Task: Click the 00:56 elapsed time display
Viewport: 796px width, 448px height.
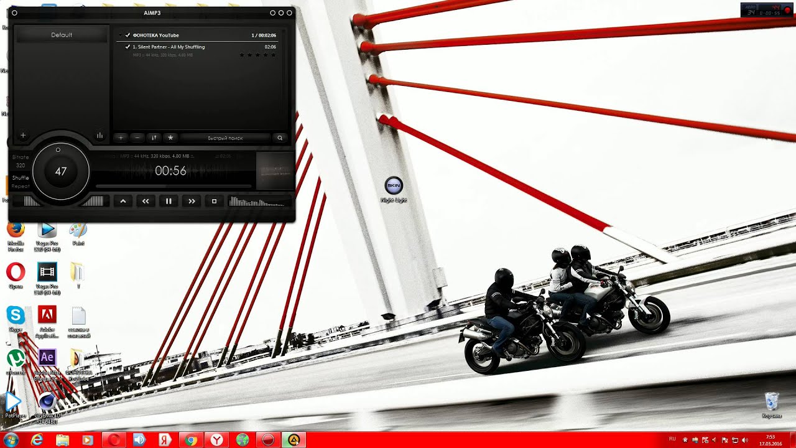Action: (x=170, y=170)
